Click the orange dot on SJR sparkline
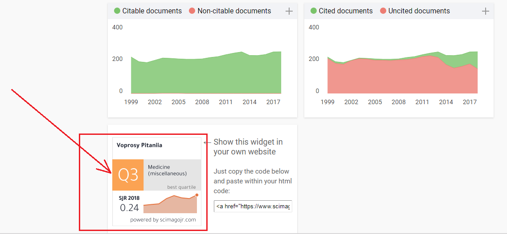Image resolution: width=507 pixels, height=235 pixels. pyautogui.click(x=196, y=195)
